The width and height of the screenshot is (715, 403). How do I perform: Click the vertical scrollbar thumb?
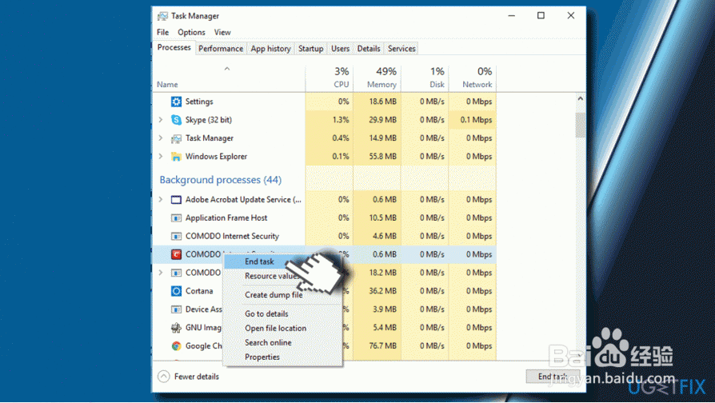click(x=580, y=125)
